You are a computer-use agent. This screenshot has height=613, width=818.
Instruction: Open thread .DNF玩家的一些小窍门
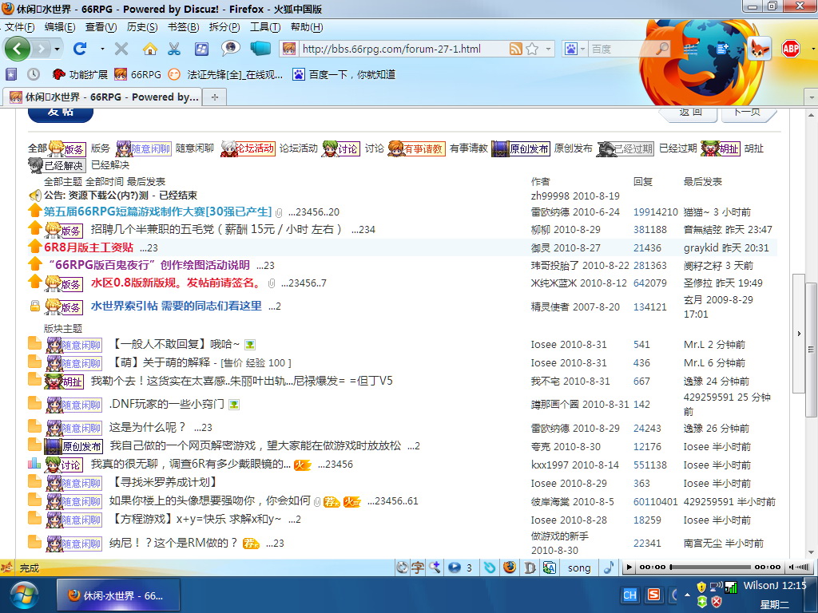(x=166, y=404)
